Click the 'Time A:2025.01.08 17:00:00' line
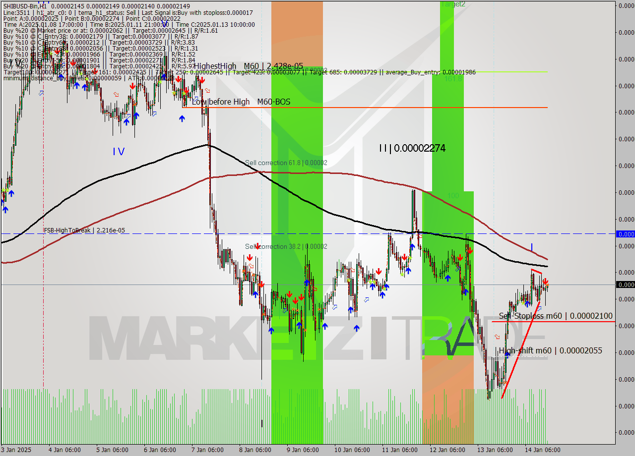 [x=129, y=24]
